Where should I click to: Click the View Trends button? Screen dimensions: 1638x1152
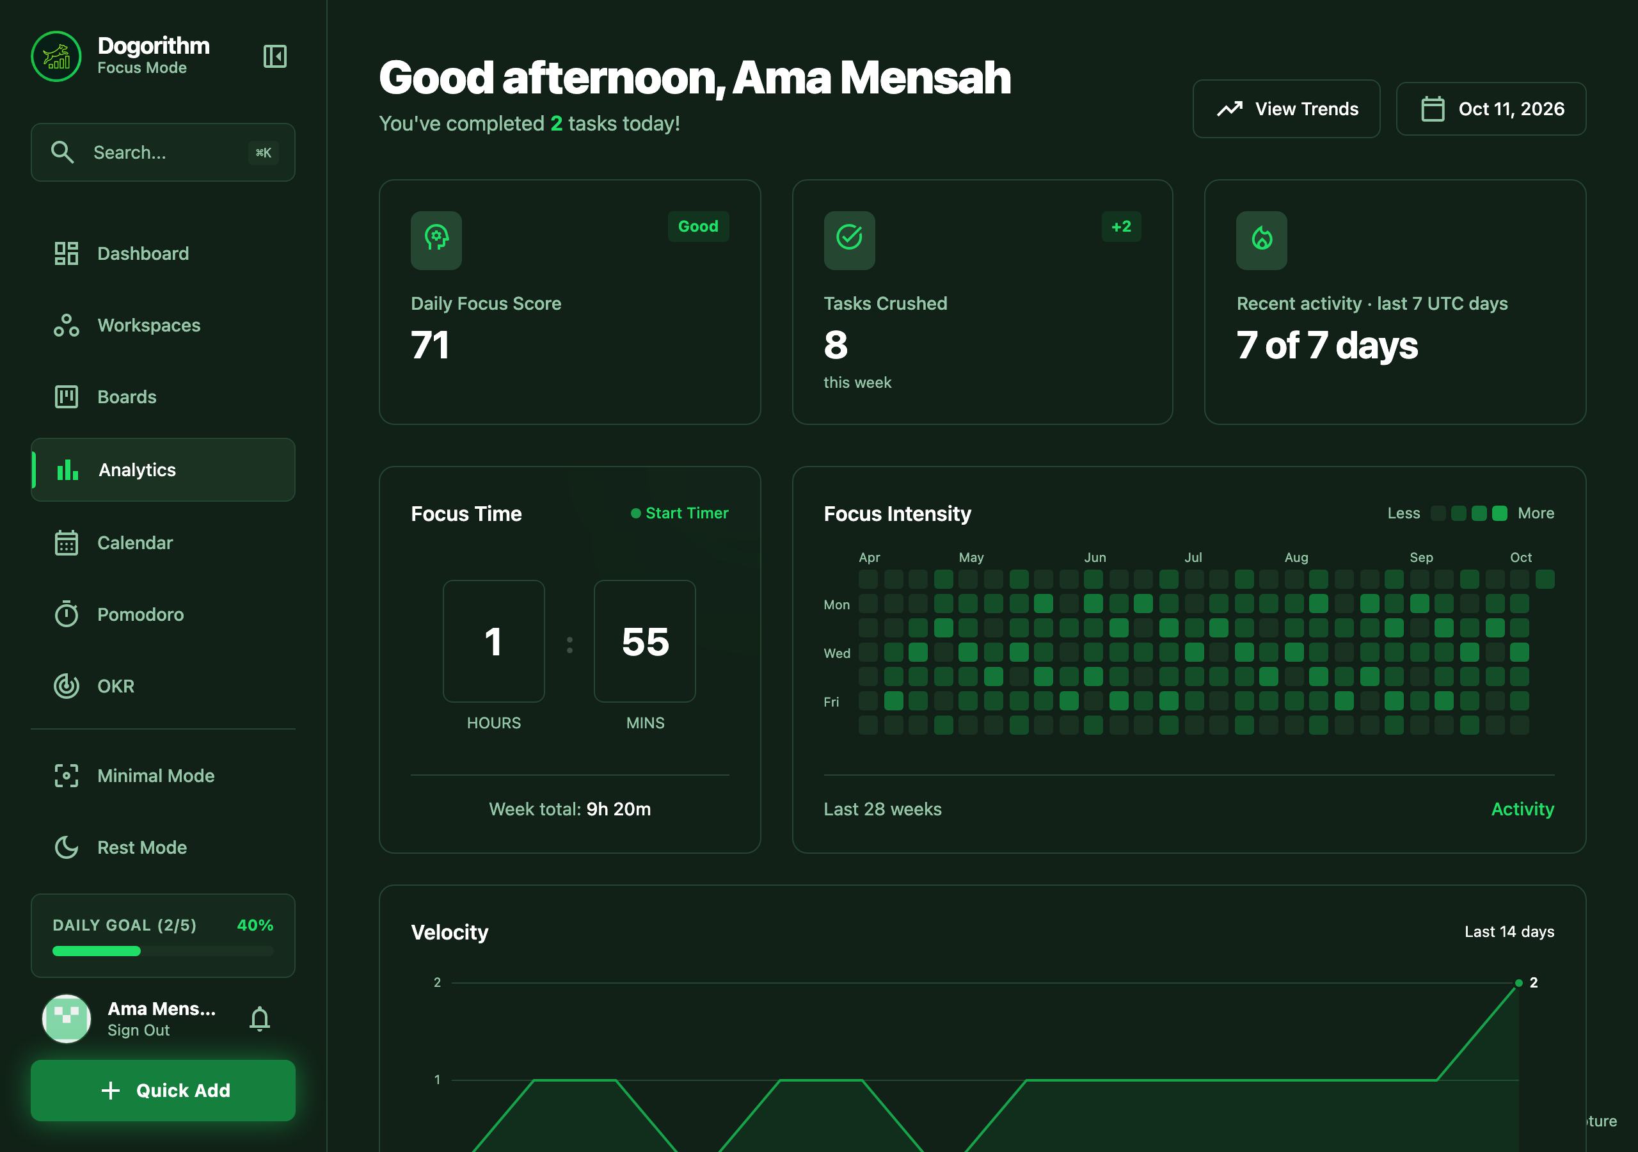pos(1286,109)
